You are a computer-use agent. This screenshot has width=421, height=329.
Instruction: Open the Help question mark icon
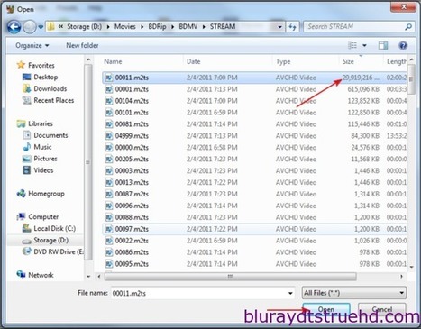click(403, 46)
